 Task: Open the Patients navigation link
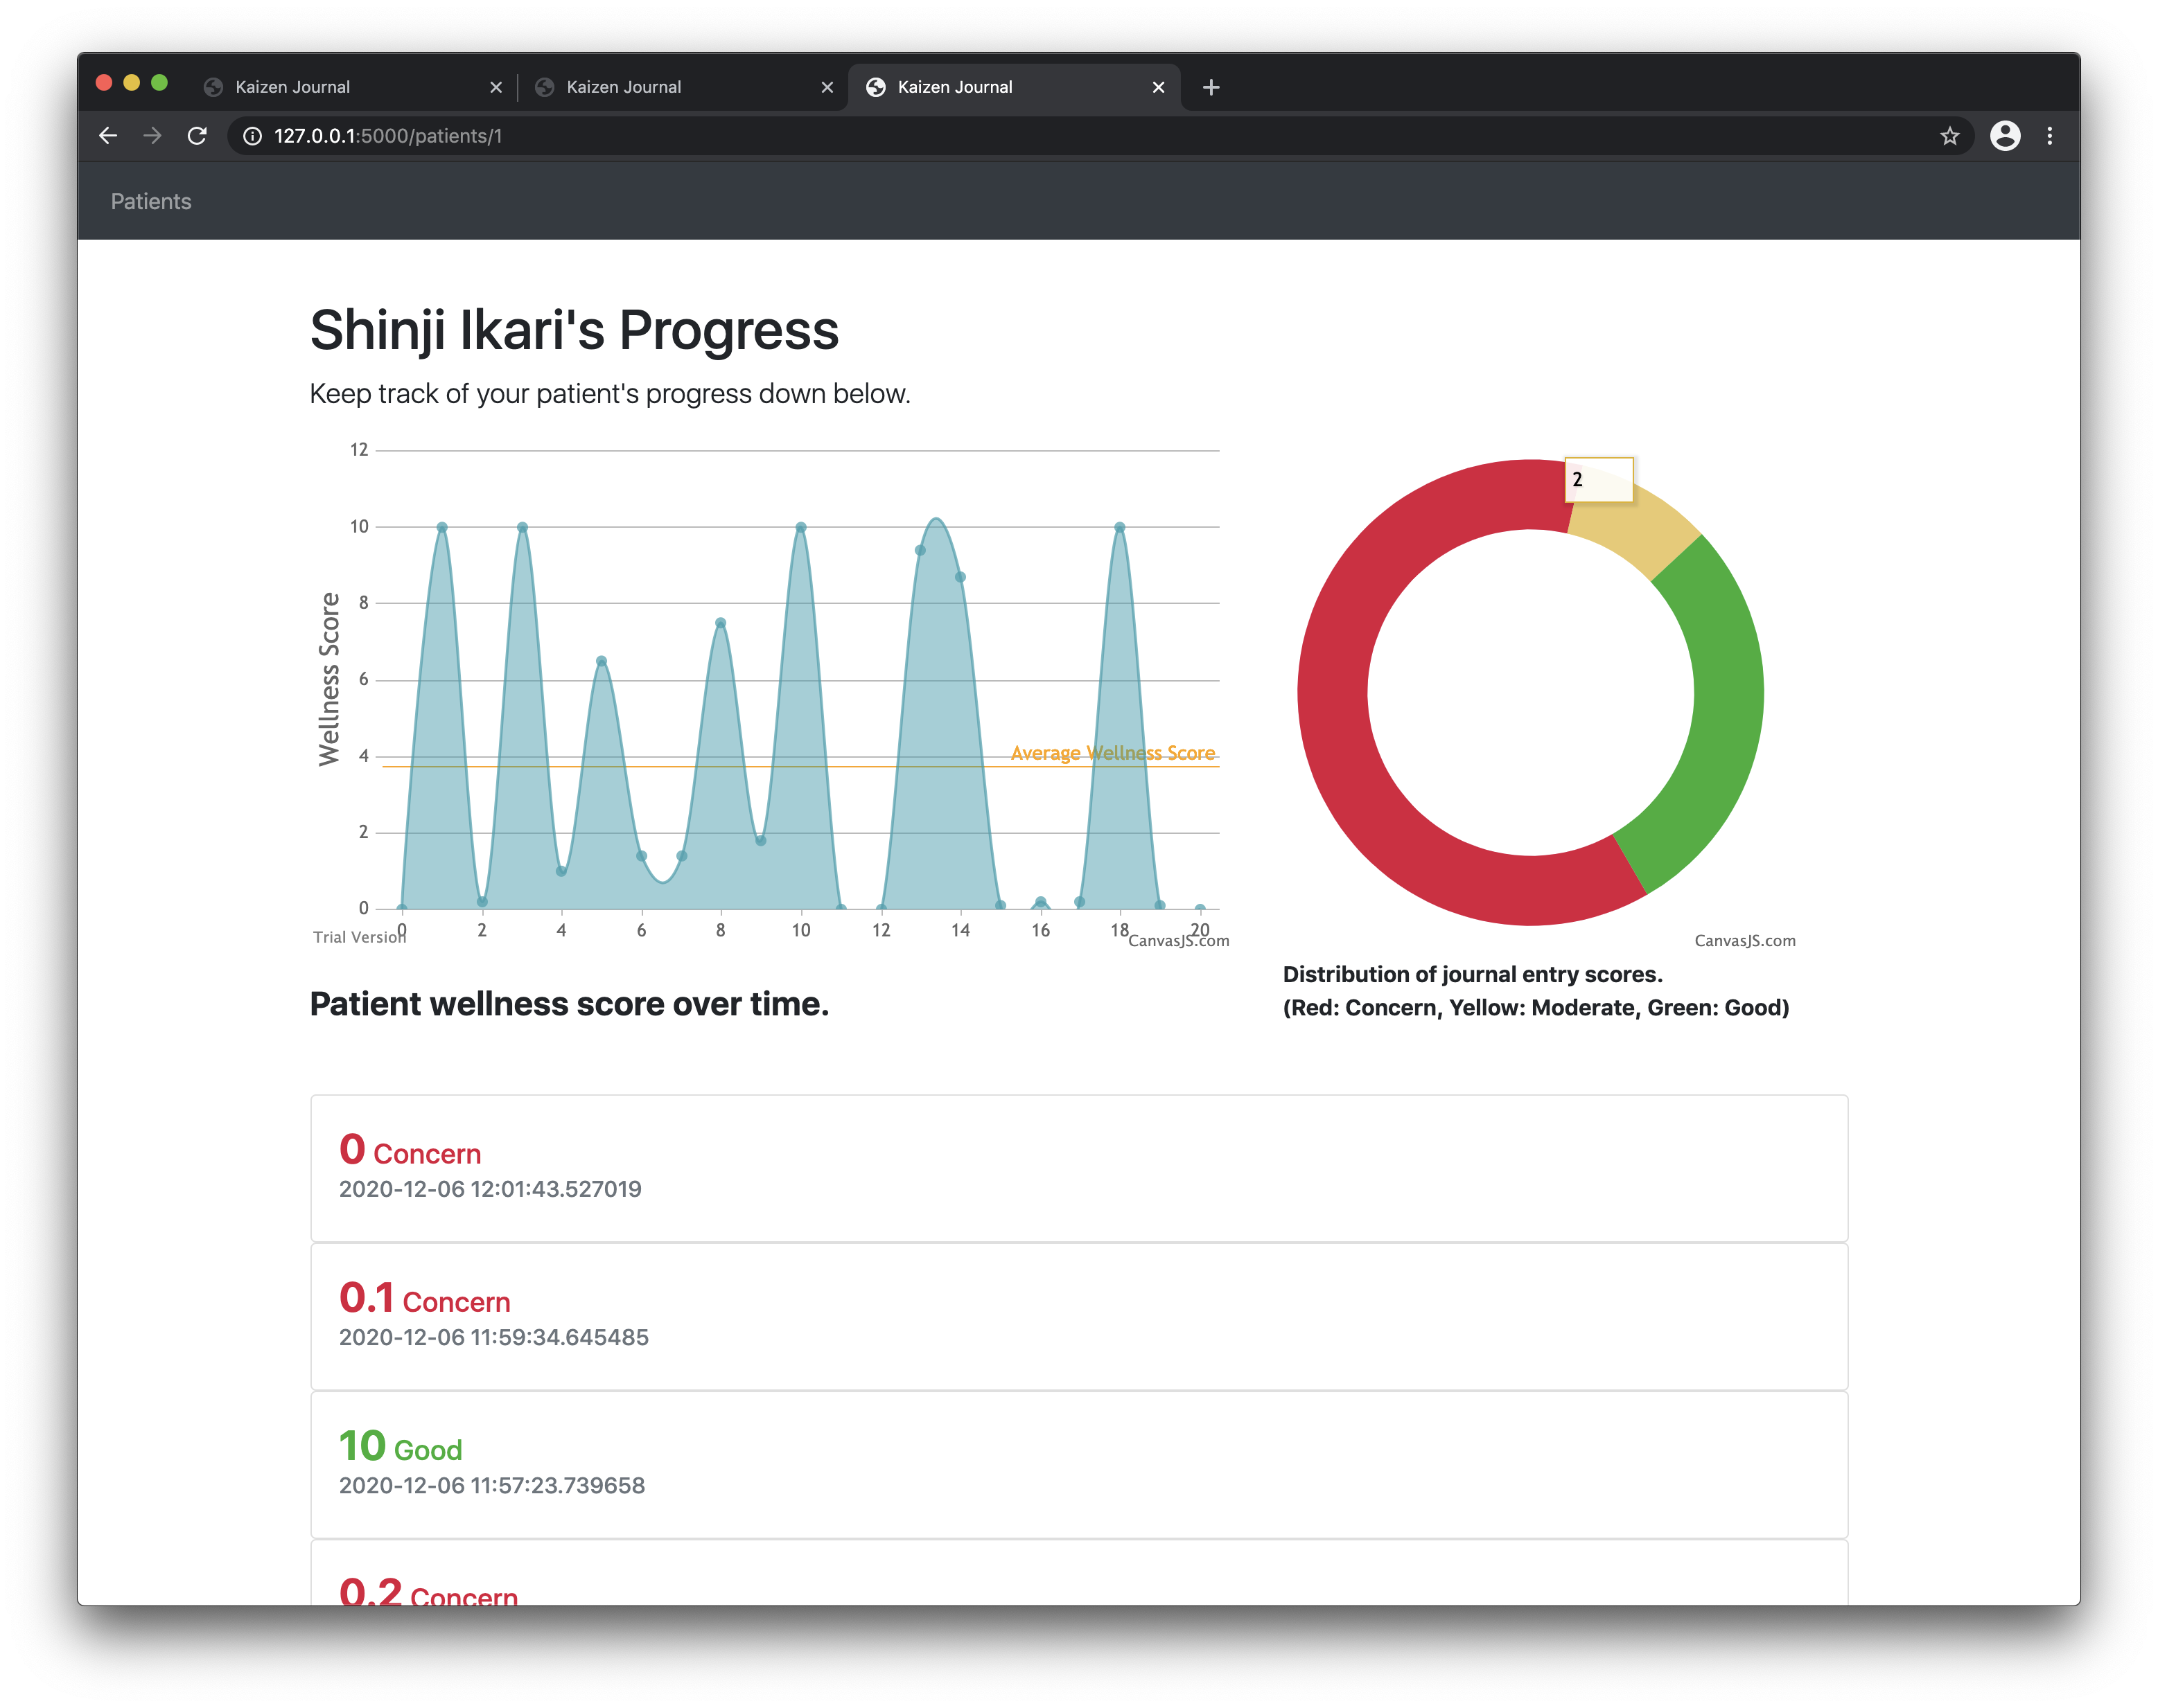click(151, 202)
